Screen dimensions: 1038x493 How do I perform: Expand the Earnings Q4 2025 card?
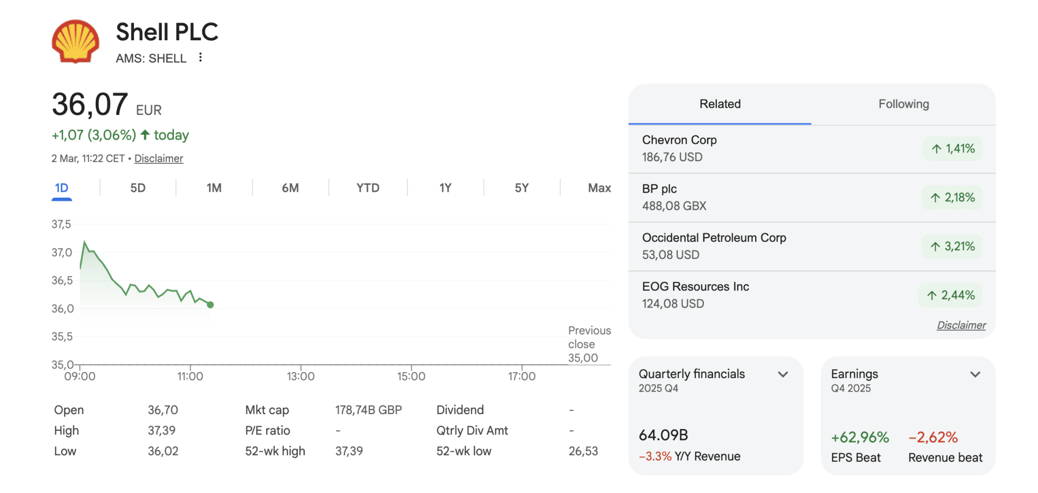[x=975, y=374]
